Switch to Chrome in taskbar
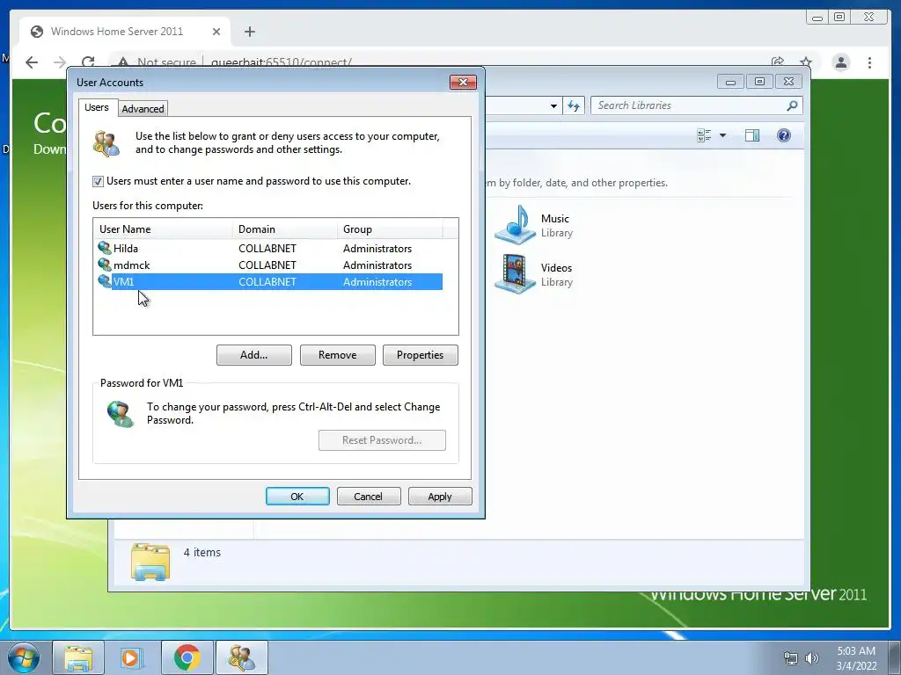 pos(187,657)
